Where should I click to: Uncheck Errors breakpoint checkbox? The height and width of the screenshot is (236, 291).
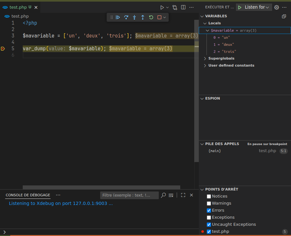point(209,210)
